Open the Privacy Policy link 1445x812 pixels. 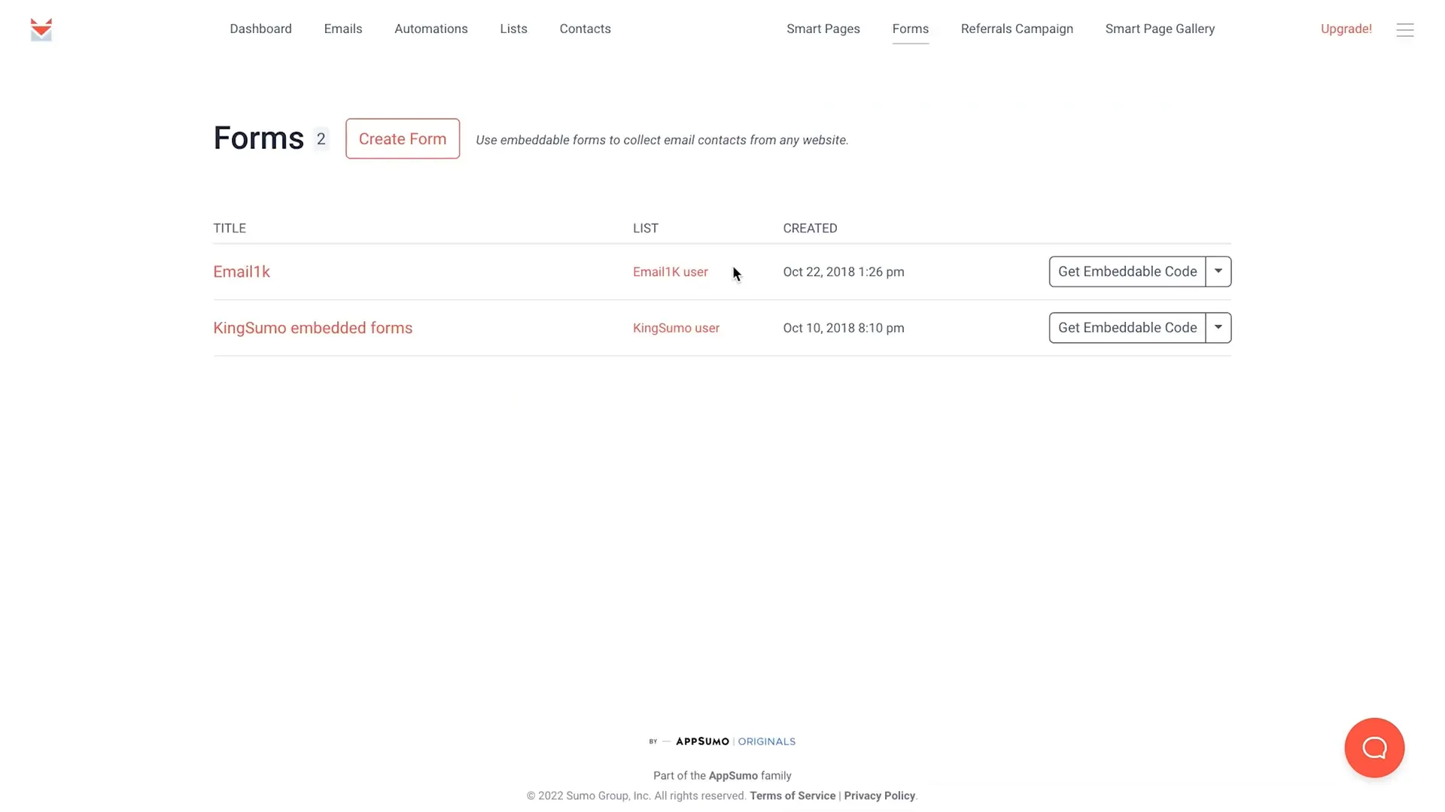[x=879, y=795]
